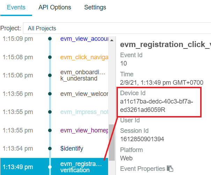Click the scrollbar up arrow in event list

coord(112,40)
